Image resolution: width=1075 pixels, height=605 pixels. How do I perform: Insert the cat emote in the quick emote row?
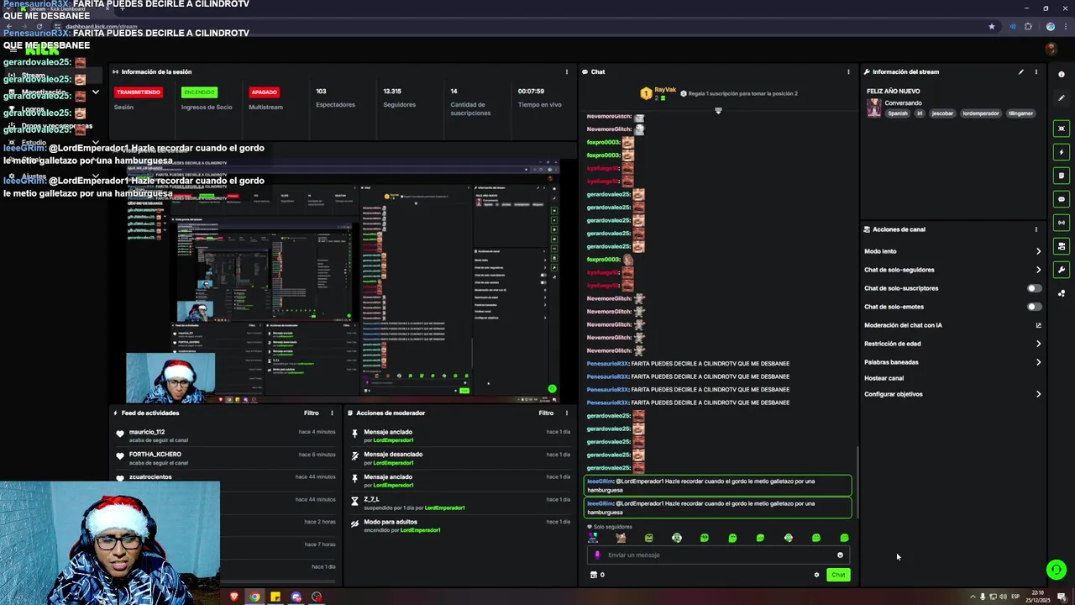[x=621, y=538]
